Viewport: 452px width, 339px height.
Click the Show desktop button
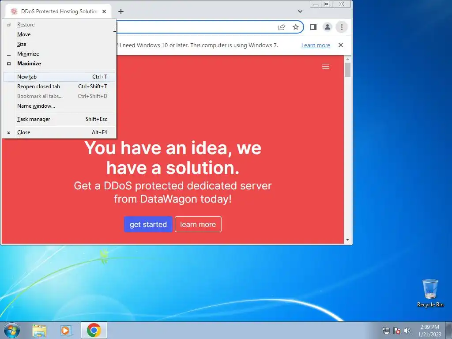449,330
